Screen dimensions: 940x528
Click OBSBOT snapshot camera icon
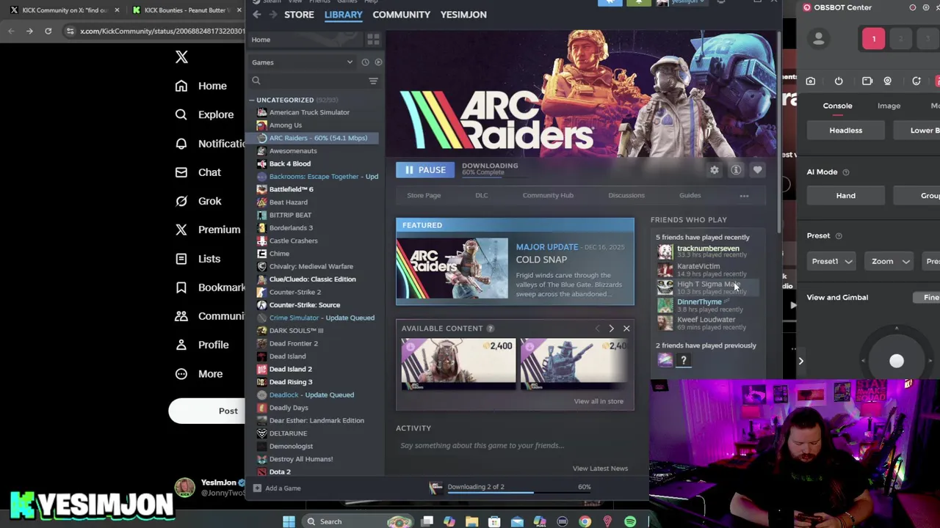pos(811,81)
